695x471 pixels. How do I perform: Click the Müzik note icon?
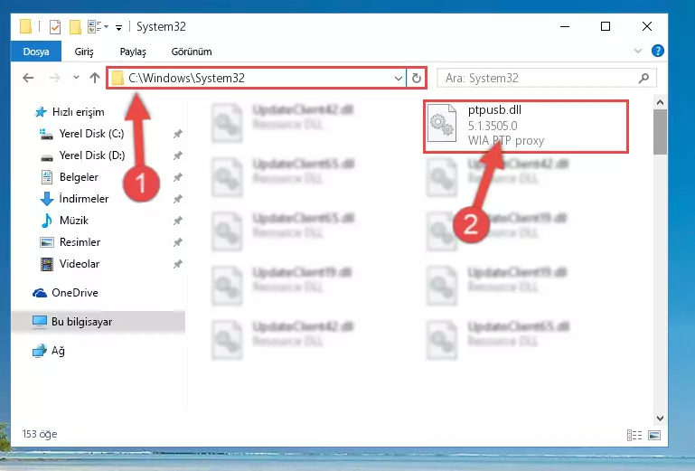pyautogui.click(x=46, y=221)
